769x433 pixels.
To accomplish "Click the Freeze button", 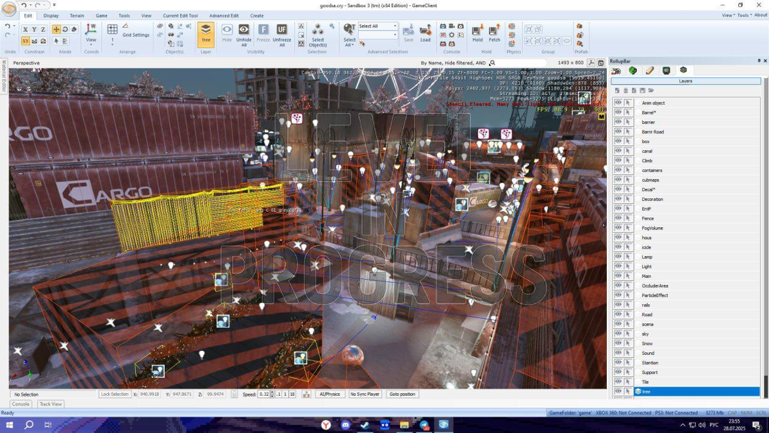I will pos(263,34).
